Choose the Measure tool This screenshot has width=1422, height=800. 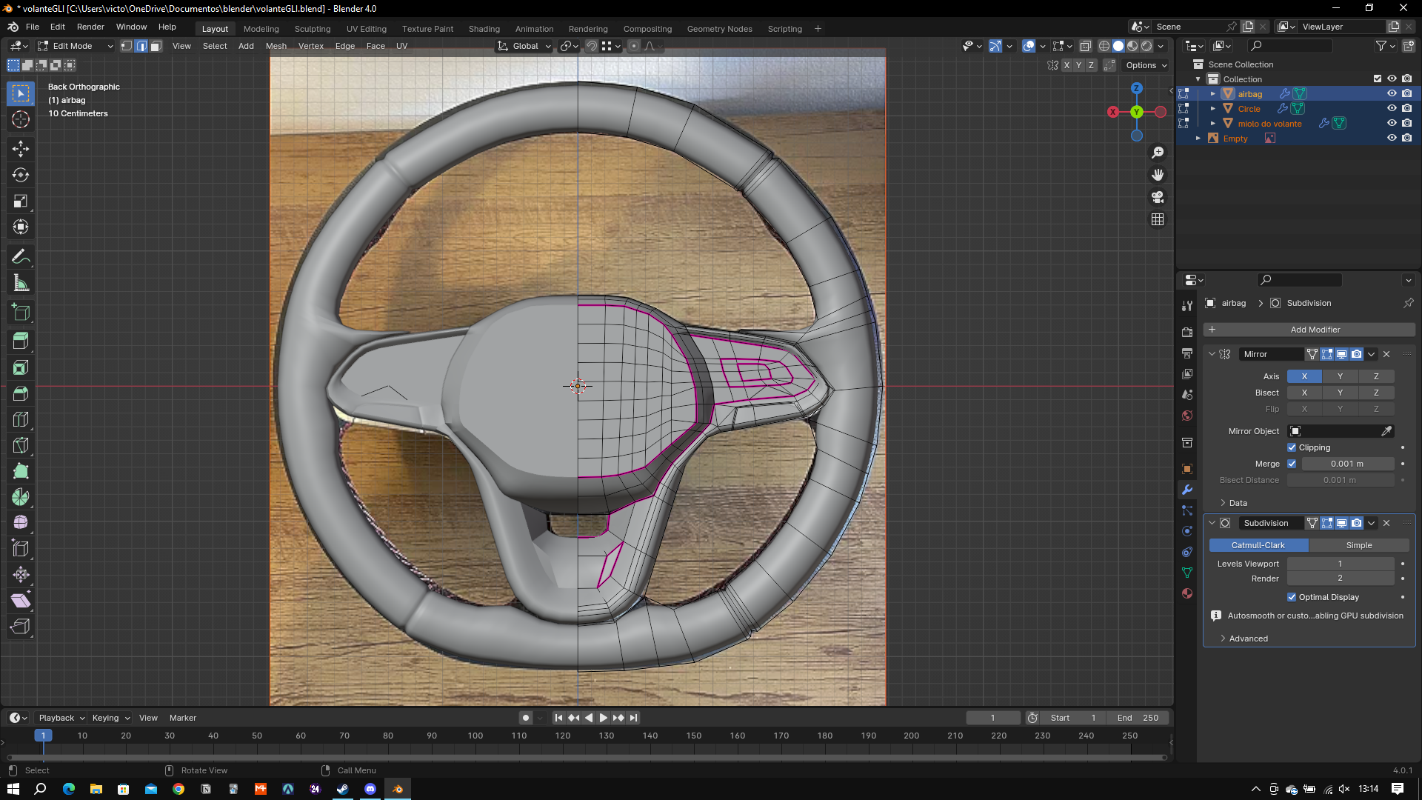click(21, 283)
